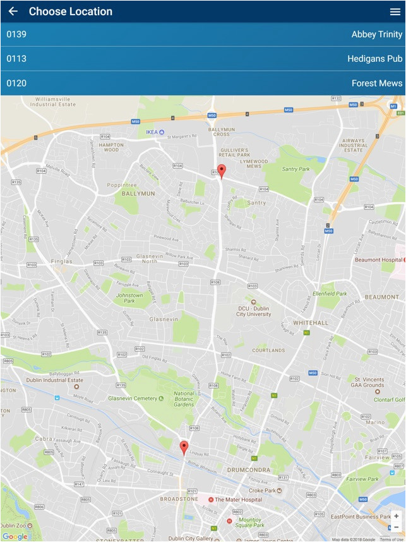Zoom out with the minus button

click(x=396, y=527)
